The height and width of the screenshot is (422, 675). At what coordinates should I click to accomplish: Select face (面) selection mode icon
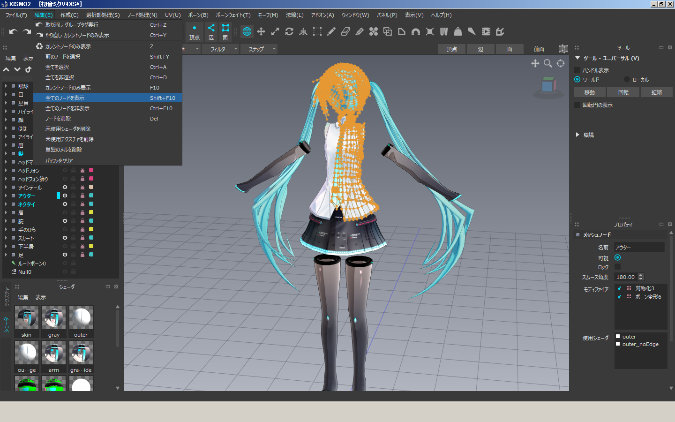pos(225,31)
